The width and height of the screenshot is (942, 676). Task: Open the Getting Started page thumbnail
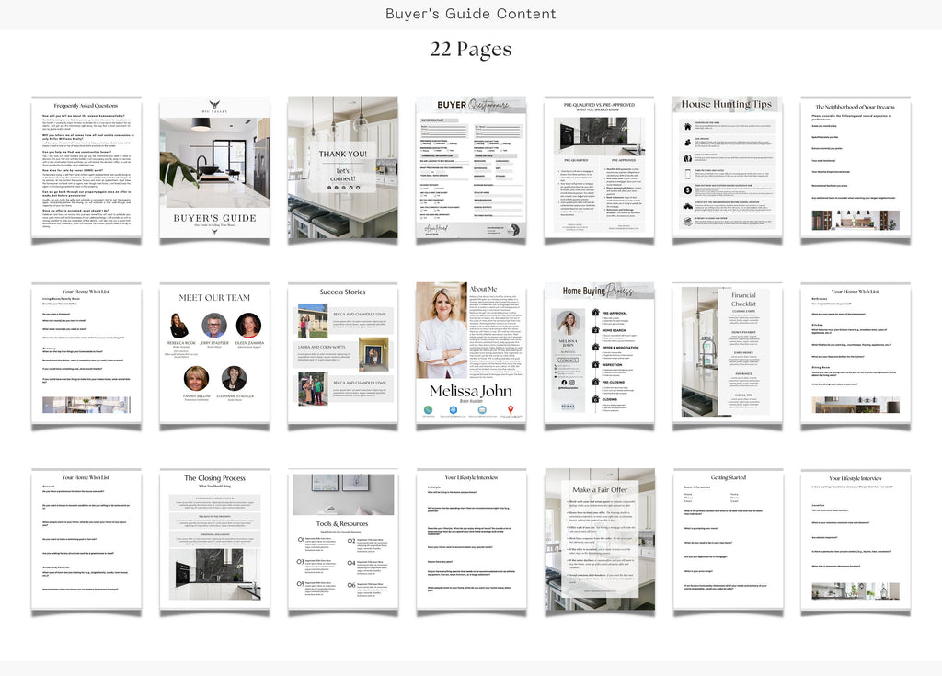pos(728,540)
